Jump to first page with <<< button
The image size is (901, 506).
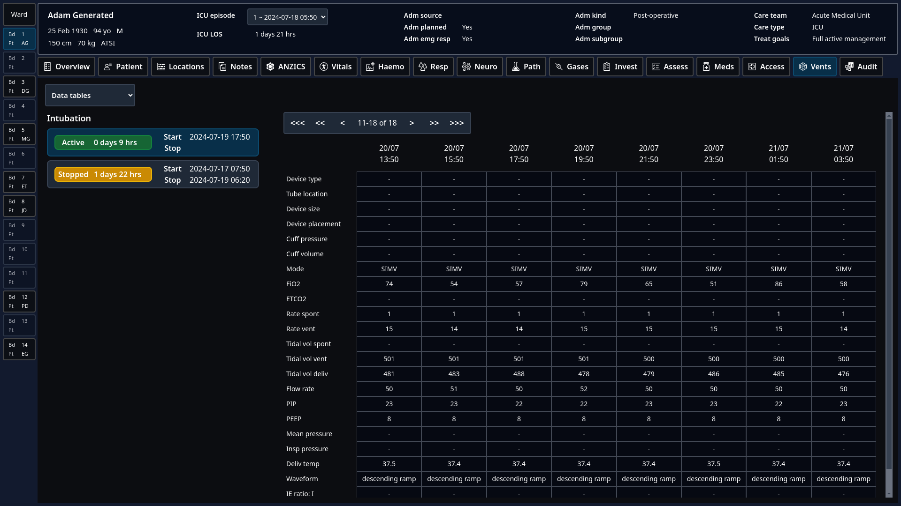pyautogui.click(x=298, y=123)
